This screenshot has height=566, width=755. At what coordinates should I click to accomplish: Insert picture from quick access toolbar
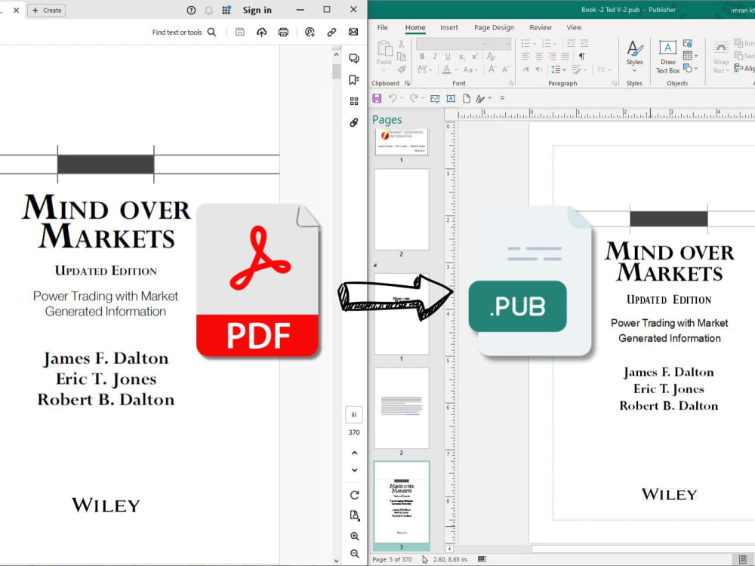tap(435, 99)
